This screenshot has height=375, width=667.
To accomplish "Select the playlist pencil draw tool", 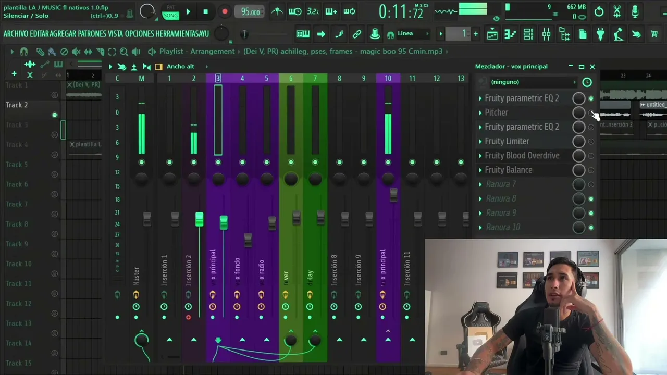I will pyautogui.click(x=40, y=52).
